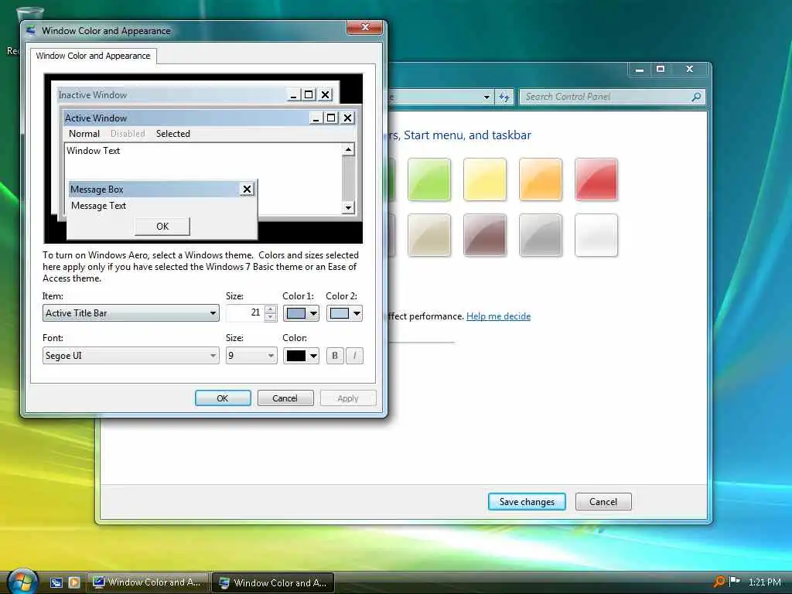
Task: Click Cancel in Window Color and Appearance dialog
Action: coord(285,398)
